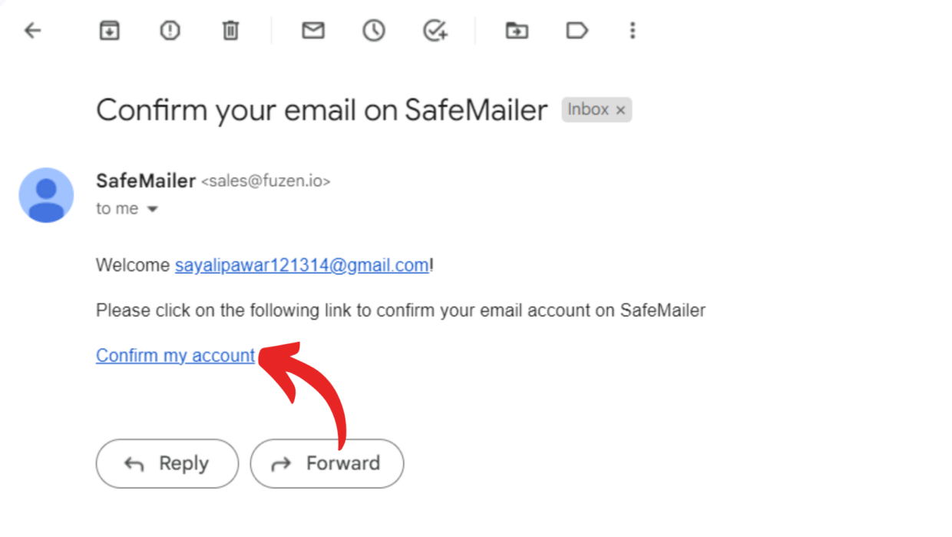Click the SafeMailer sender name
Image resolution: width=952 pixels, height=537 pixels.
[146, 181]
